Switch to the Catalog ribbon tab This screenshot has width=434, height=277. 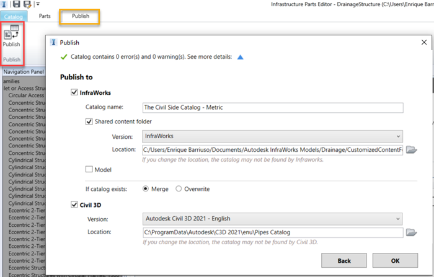(13, 17)
